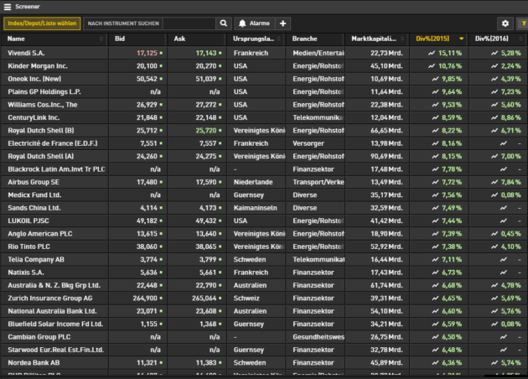
Task: Select Blackrock Latin Am.Invt Tr PLC name
Action: tap(56, 169)
